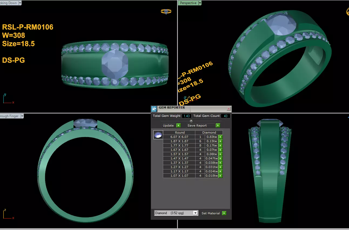Click green arrow beside Update
The width and height of the screenshot is (349, 230).
pos(178,126)
